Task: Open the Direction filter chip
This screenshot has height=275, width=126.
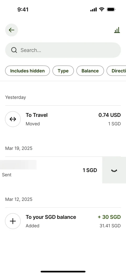Action: point(116,71)
